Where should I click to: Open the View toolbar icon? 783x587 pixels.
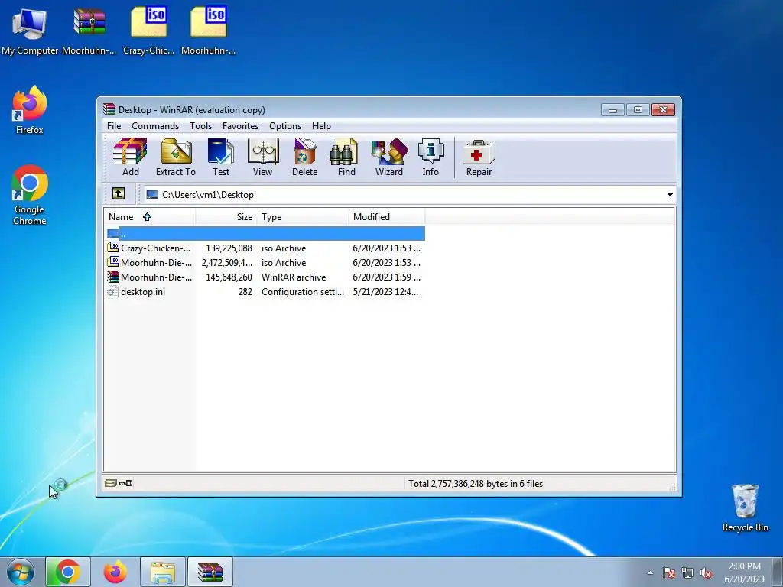263,157
